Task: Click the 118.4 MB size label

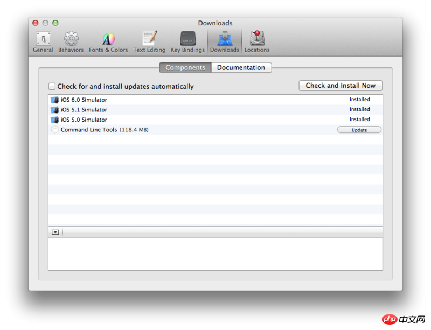Action: 134,129
